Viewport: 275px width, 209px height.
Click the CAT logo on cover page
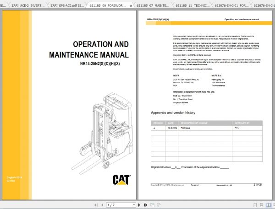121,180
